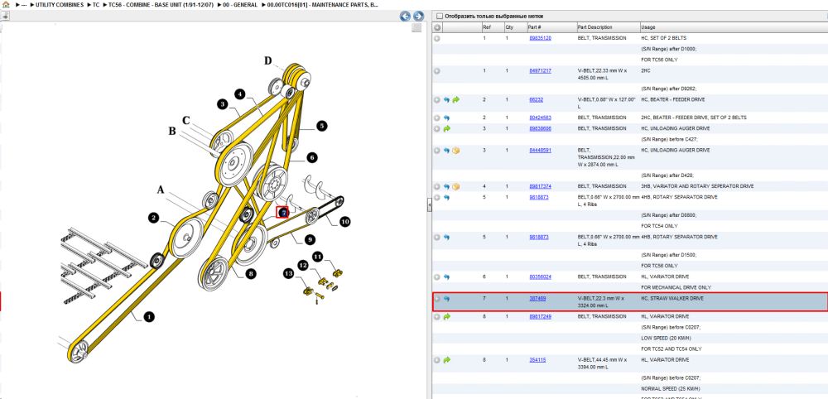Click the header plus icon in parts table

click(437, 27)
